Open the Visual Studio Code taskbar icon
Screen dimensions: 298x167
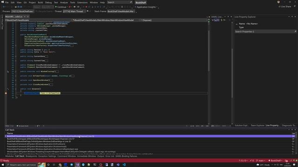pos(124,165)
